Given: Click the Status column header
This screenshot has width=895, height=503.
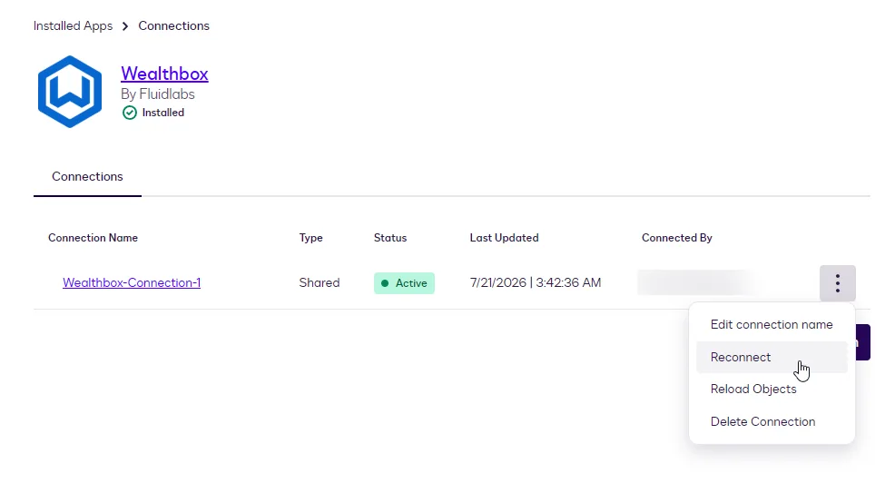Looking at the screenshot, I should [390, 238].
